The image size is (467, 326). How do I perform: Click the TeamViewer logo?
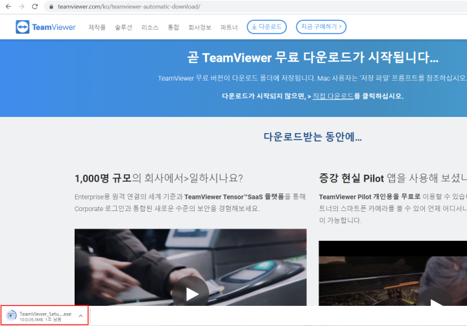coord(45,27)
